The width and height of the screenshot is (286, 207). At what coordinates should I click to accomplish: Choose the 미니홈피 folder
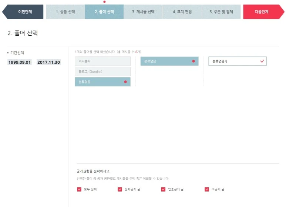pyautogui.click(x=103, y=61)
